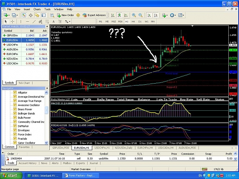The width and height of the screenshot is (239, 179).
Task: Select vertical line drawing tool
Action: [x=21, y=21]
